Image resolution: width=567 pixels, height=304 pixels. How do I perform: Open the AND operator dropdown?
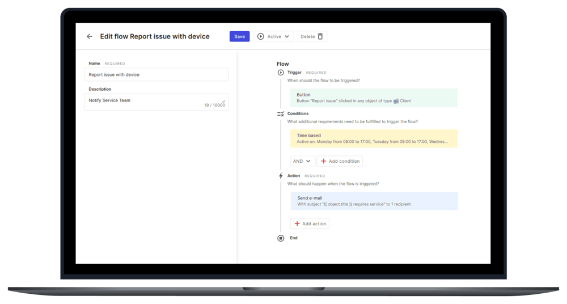click(302, 161)
